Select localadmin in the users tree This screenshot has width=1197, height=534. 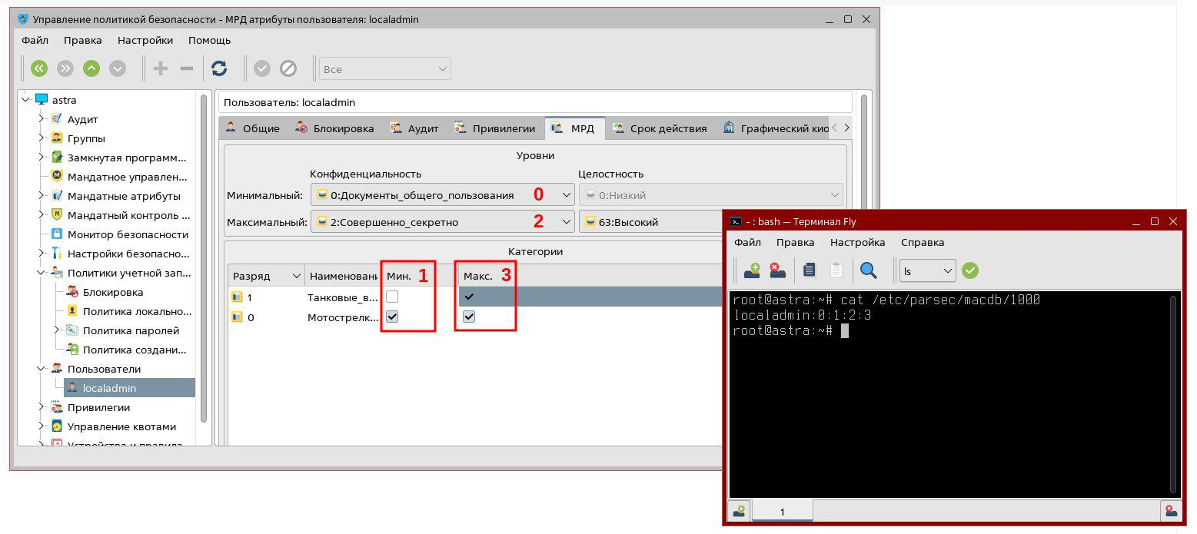[x=109, y=388]
